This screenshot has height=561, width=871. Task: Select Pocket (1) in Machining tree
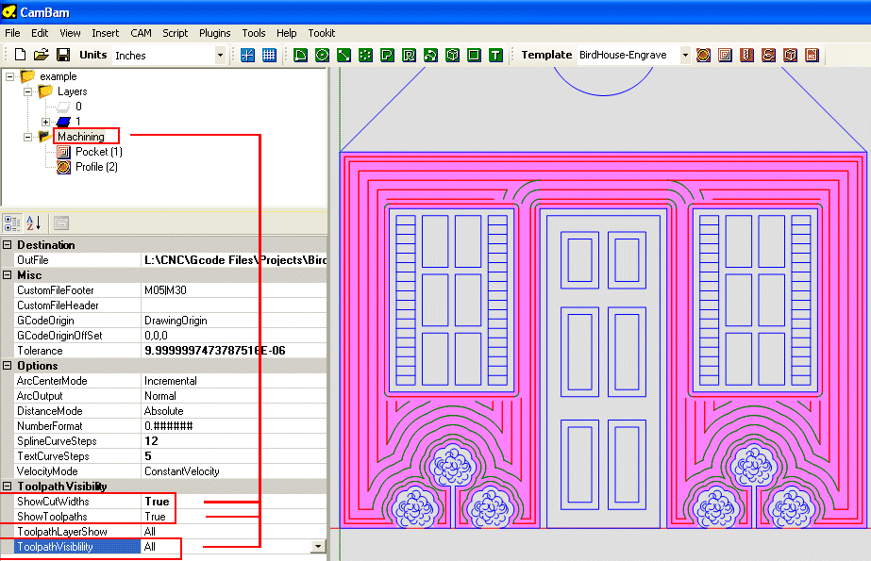(98, 152)
